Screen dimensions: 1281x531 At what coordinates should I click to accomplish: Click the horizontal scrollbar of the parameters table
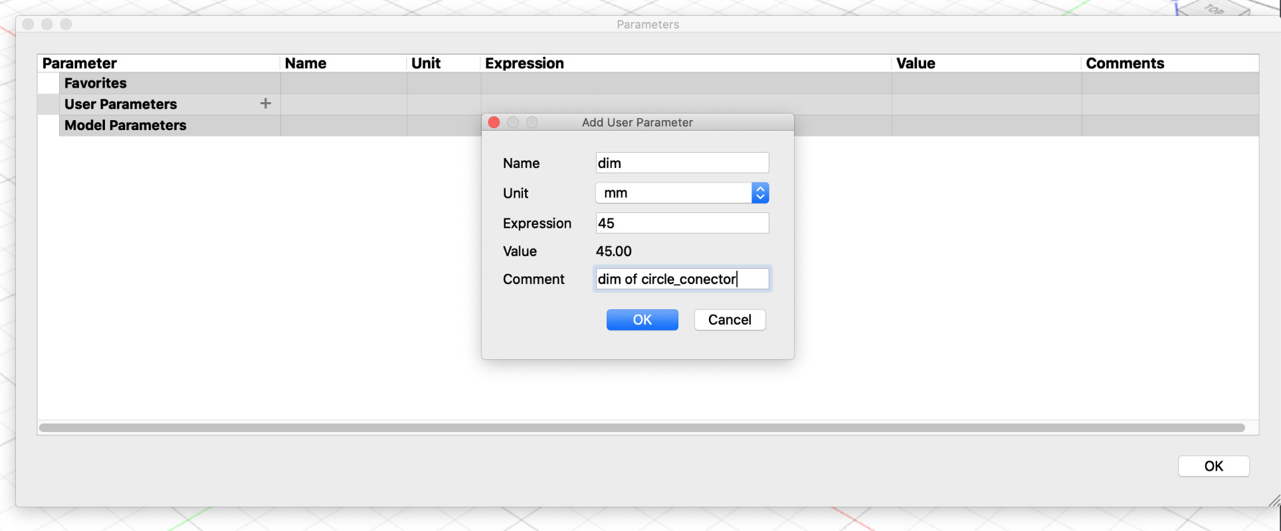[x=642, y=428]
